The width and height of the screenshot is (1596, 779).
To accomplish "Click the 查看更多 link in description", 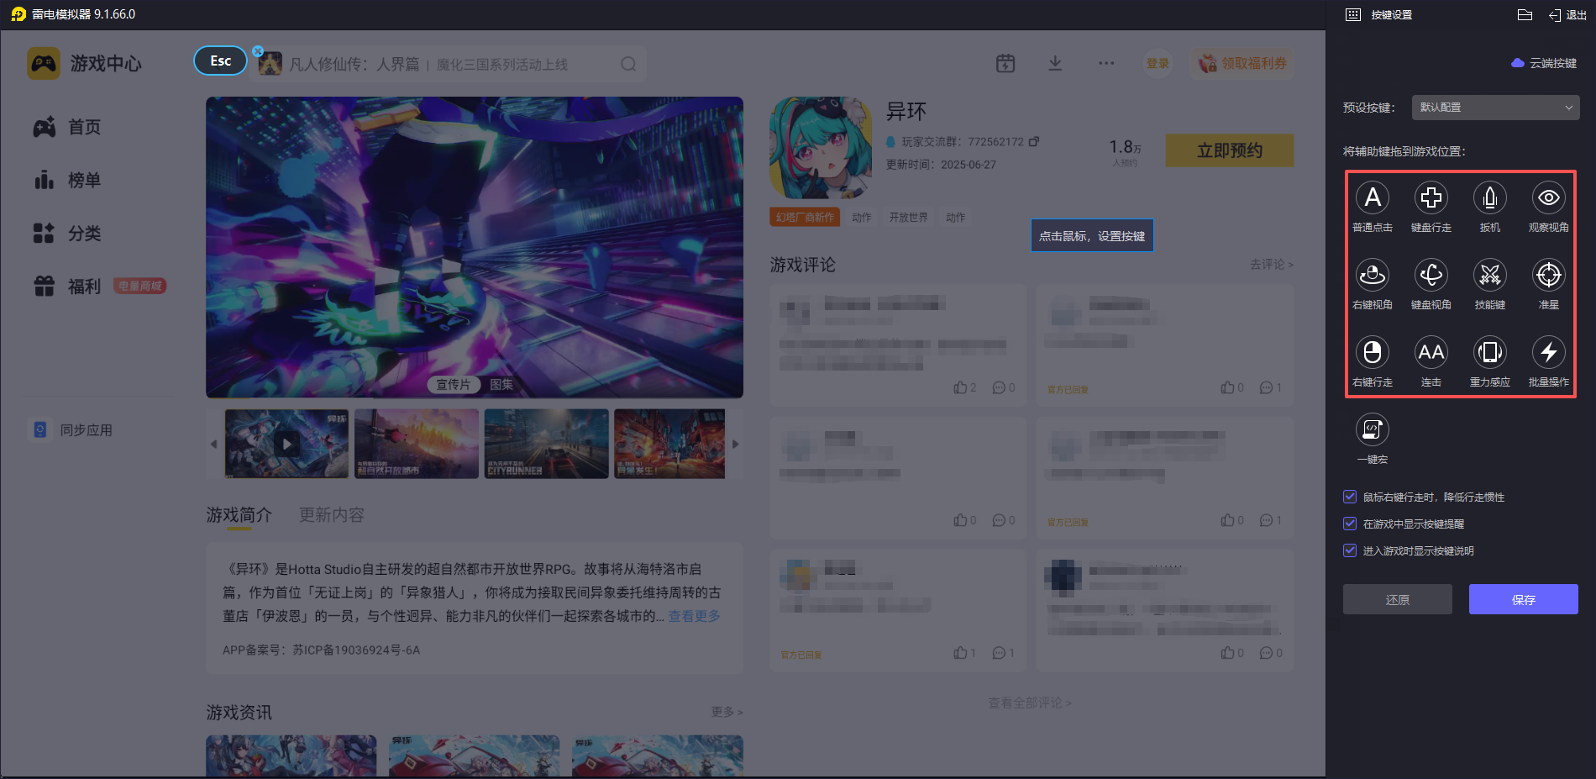I will tap(694, 616).
